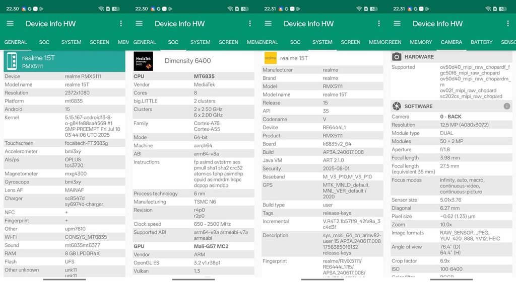Tap the Vulkan value 1.3
Viewport: 516px width, 283px height.
pos(197,271)
